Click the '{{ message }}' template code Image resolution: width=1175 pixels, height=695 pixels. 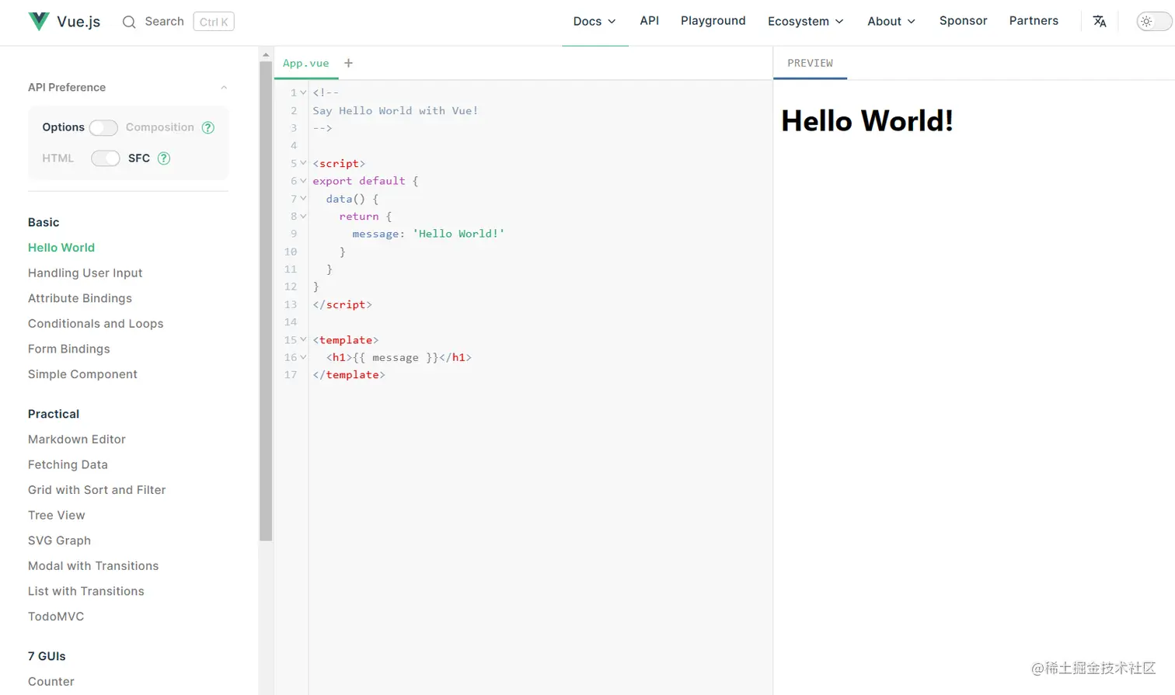coord(396,358)
